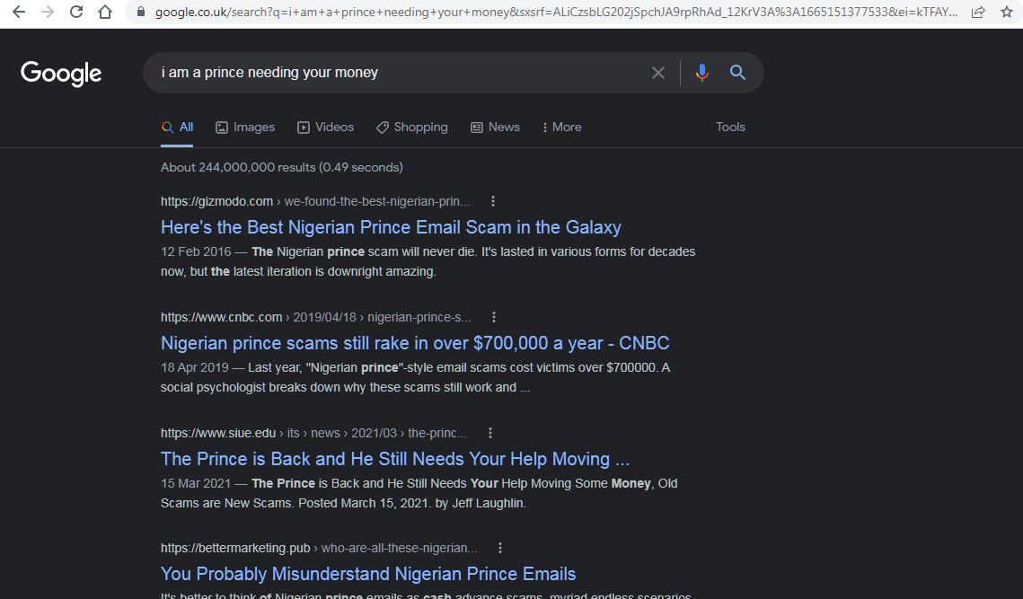
Task: Go back with the browser back arrow
Action: click(x=19, y=12)
